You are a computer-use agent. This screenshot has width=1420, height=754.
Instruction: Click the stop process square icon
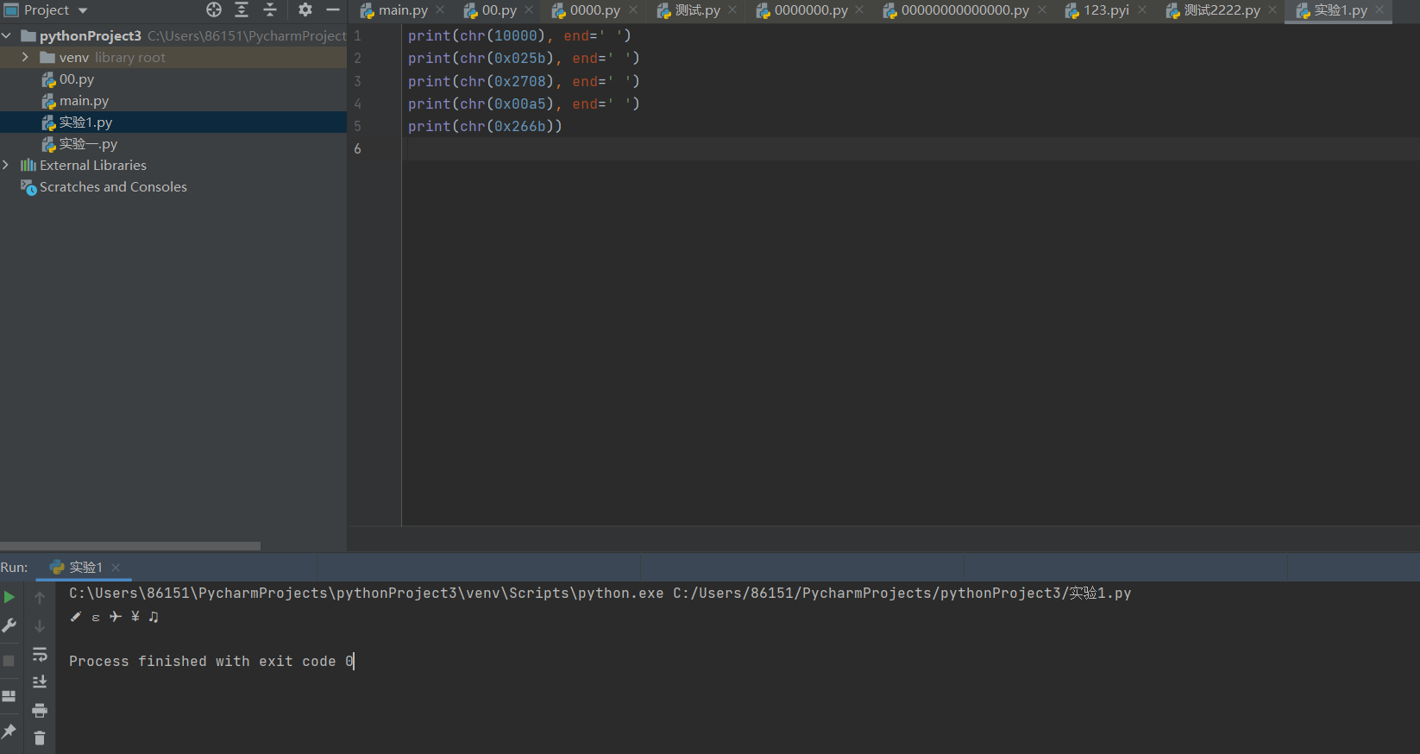[x=9, y=661]
